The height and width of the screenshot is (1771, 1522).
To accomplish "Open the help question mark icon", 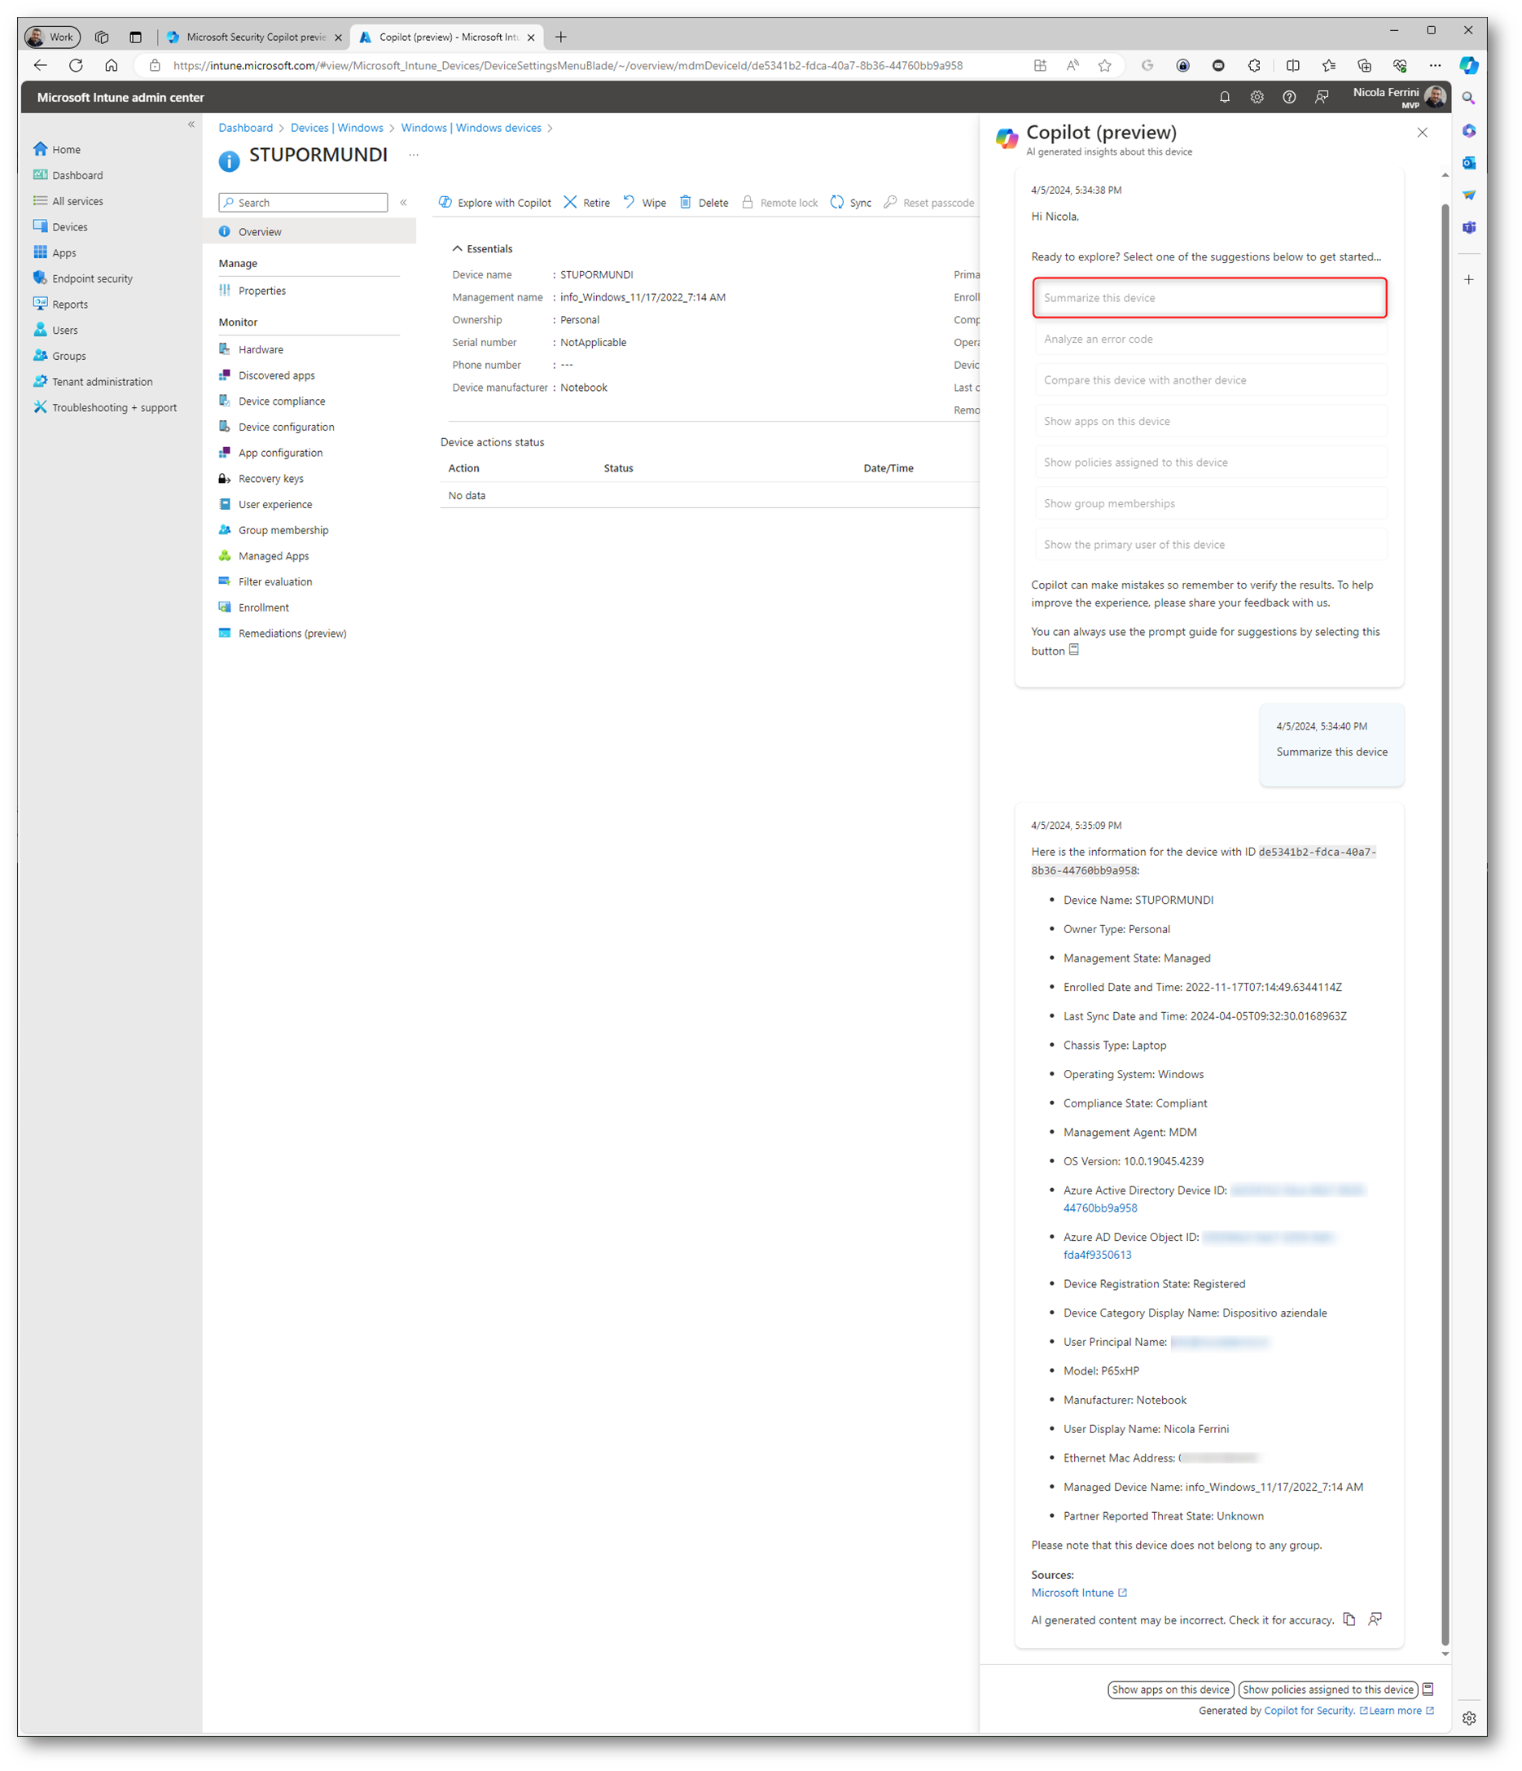I will coord(1288,98).
